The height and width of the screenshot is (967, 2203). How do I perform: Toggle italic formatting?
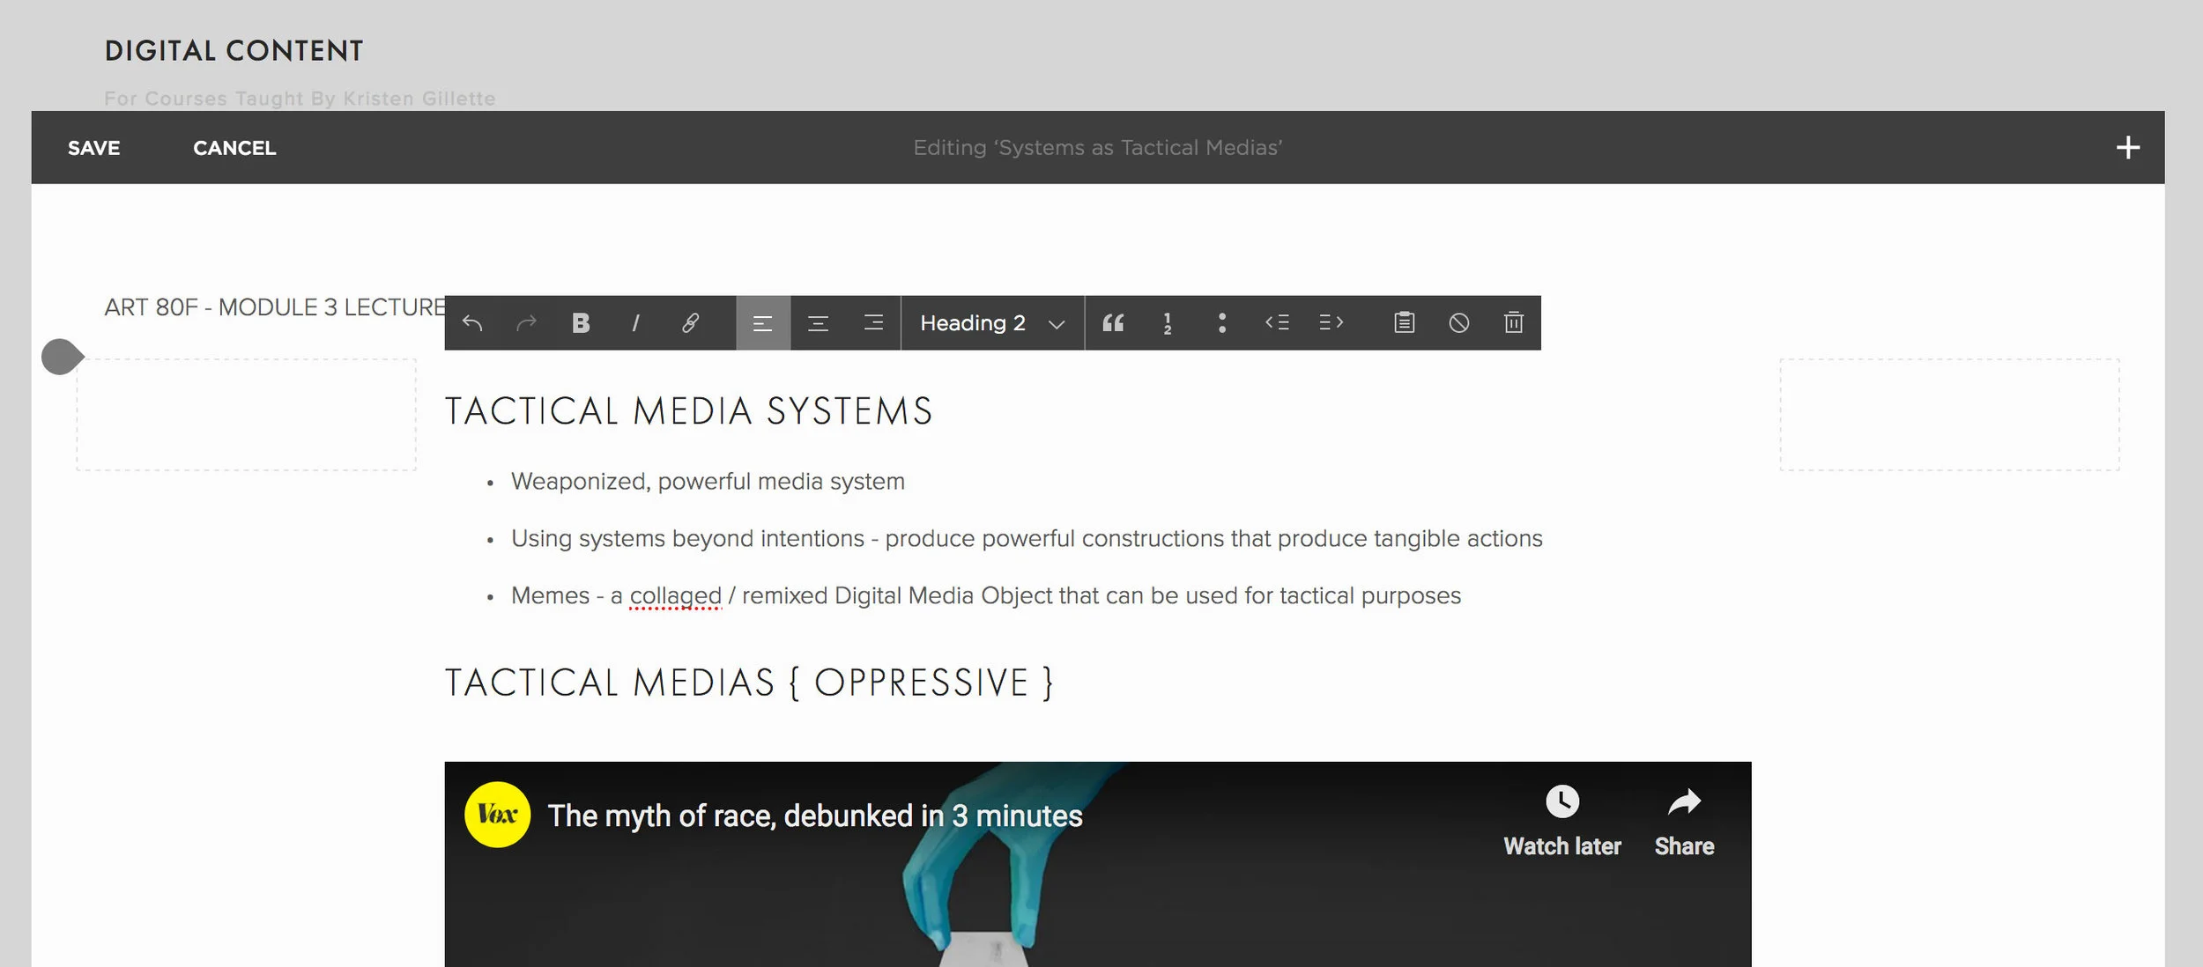(x=635, y=323)
